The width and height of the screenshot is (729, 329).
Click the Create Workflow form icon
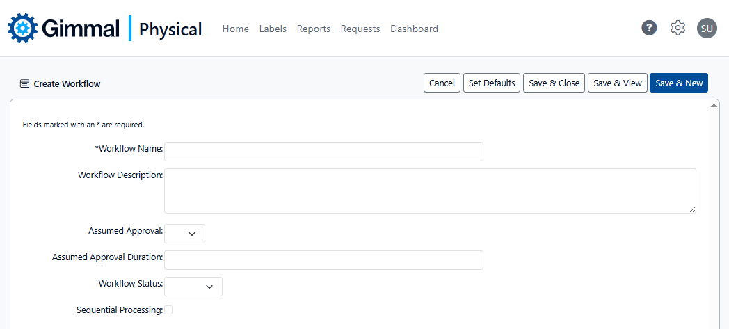(x=25, y=83)
